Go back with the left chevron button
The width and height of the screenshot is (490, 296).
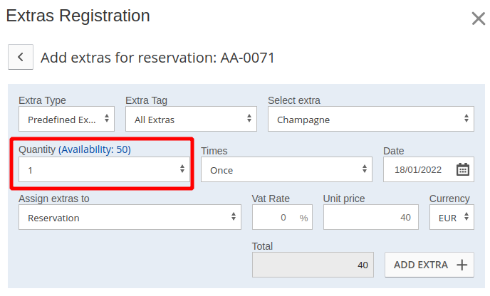pos(21,57)
